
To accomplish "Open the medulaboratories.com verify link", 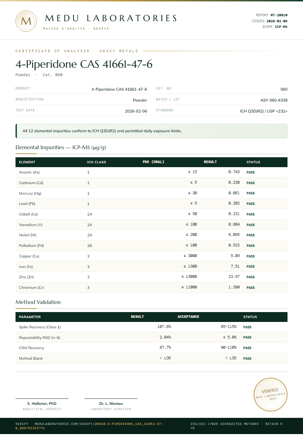I will (89, 426).
